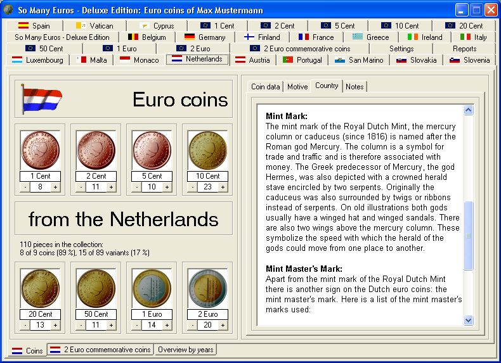
Task: Switch to the San Marino tab
Action: point(359,60)
